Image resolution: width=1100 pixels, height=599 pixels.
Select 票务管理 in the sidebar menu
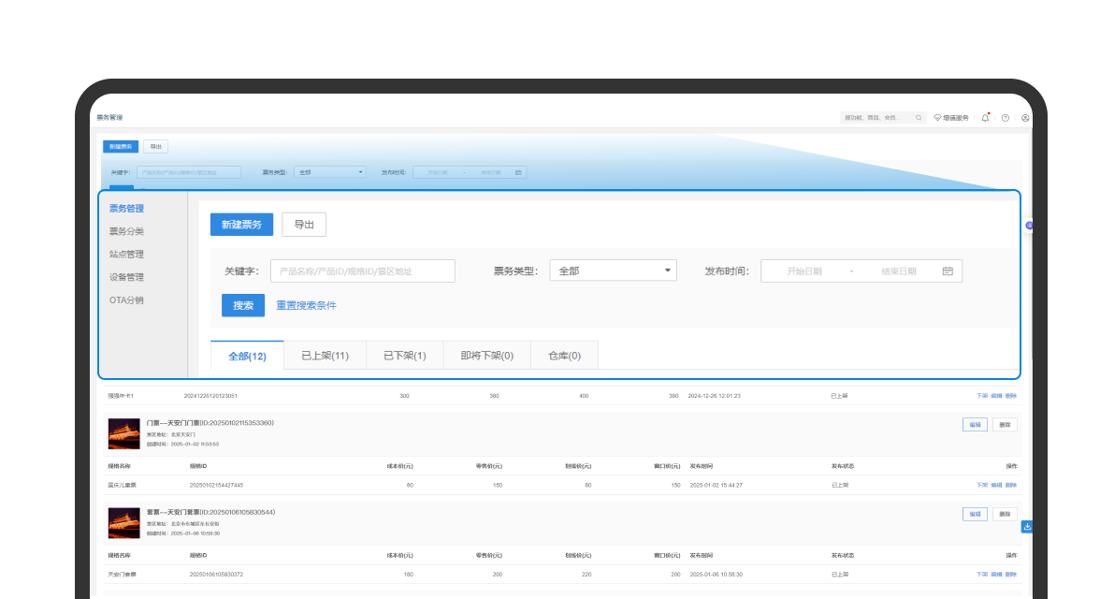[x=126, y=209]
